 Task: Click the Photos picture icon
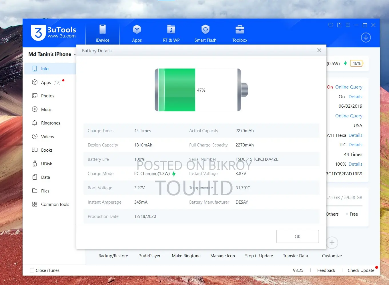click(x=35, y=96)
